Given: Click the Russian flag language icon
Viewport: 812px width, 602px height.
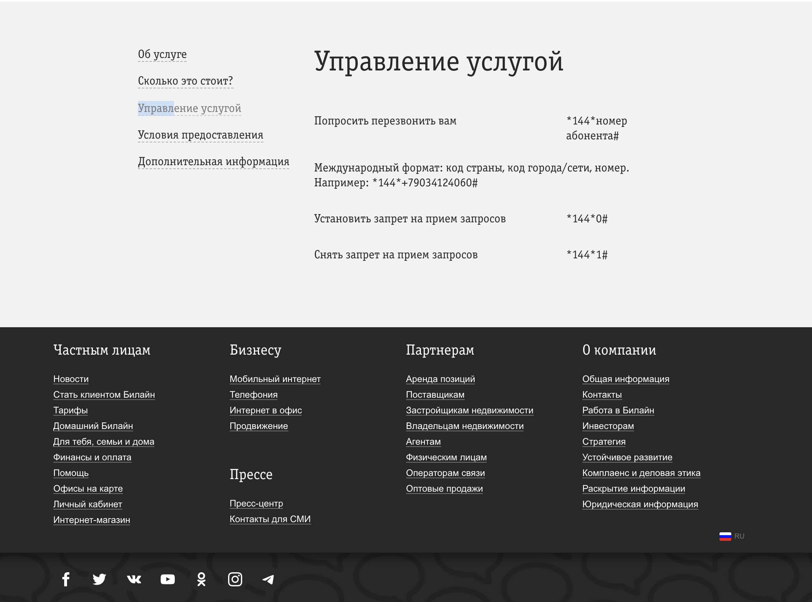Looking at the screenshot, I should (x=726, y=536).
